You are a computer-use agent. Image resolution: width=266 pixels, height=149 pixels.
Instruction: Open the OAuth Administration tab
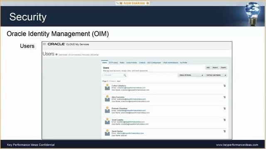pos(170,62)
